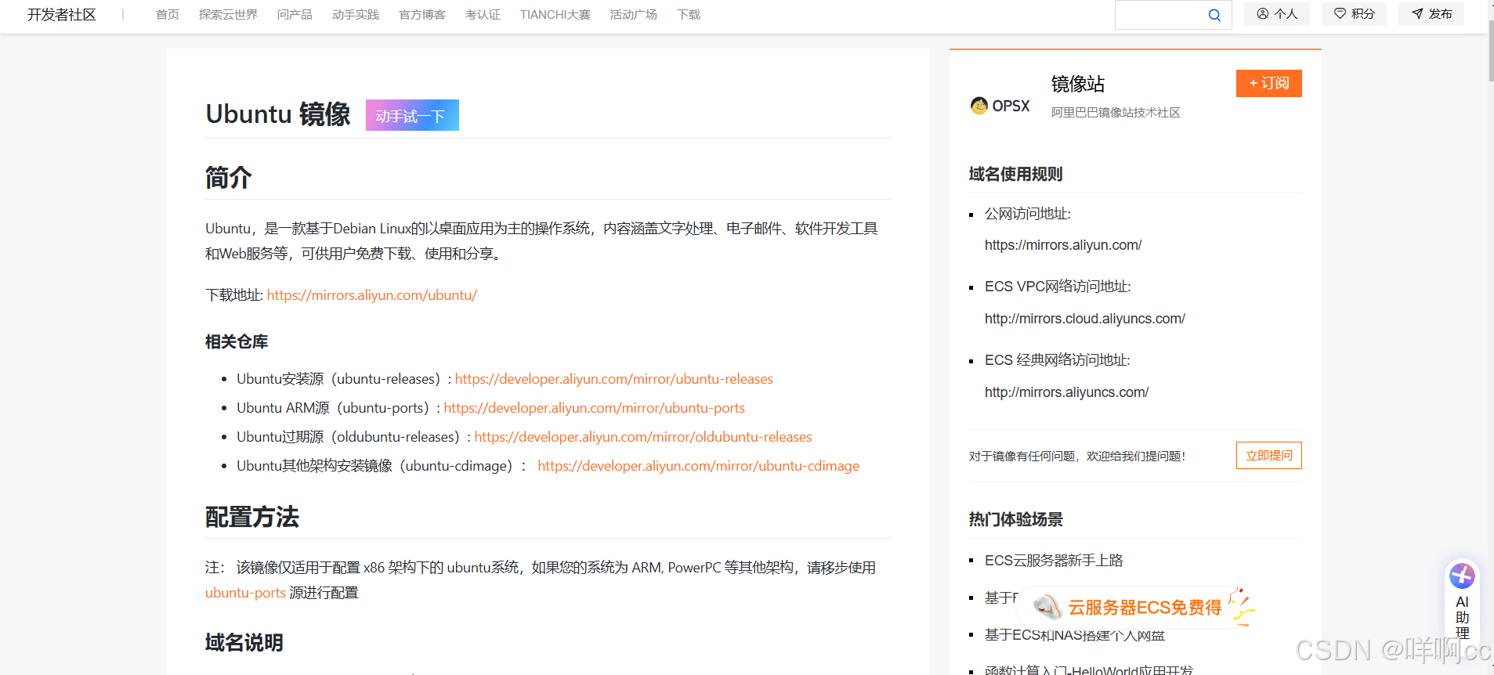The height and width of the screenshot is (675, 1494).
Task: Select the https://mirrors.aliyun.com/ address text
Action: click(1063, 245)
